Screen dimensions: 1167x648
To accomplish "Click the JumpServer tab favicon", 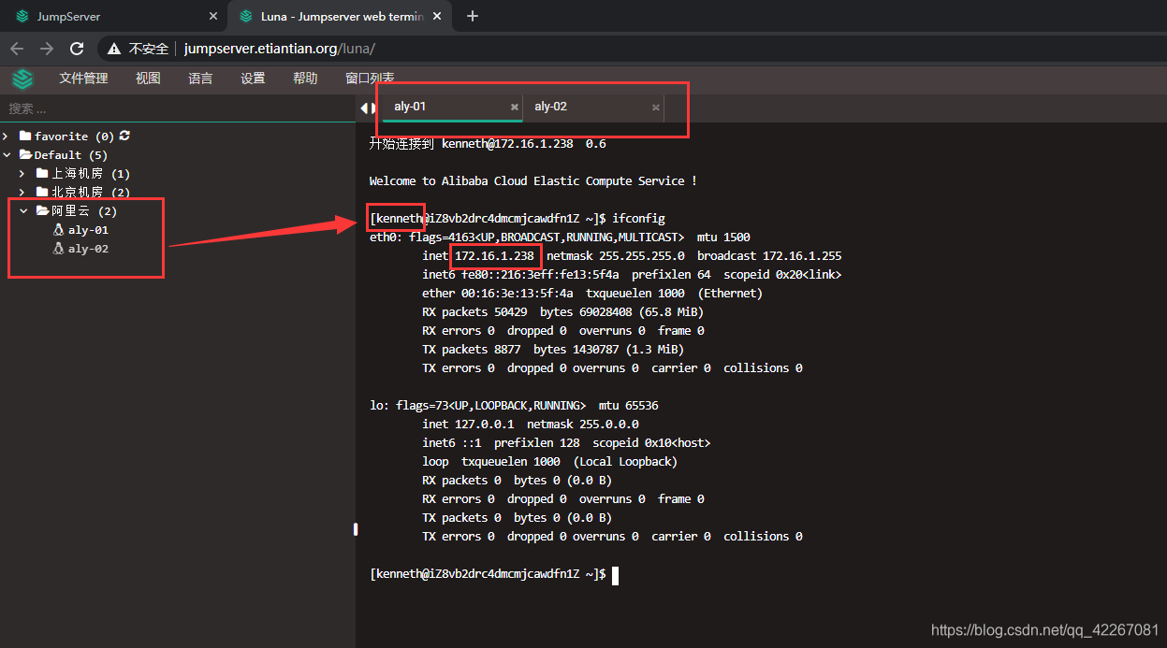I will (x=22, y=16).
